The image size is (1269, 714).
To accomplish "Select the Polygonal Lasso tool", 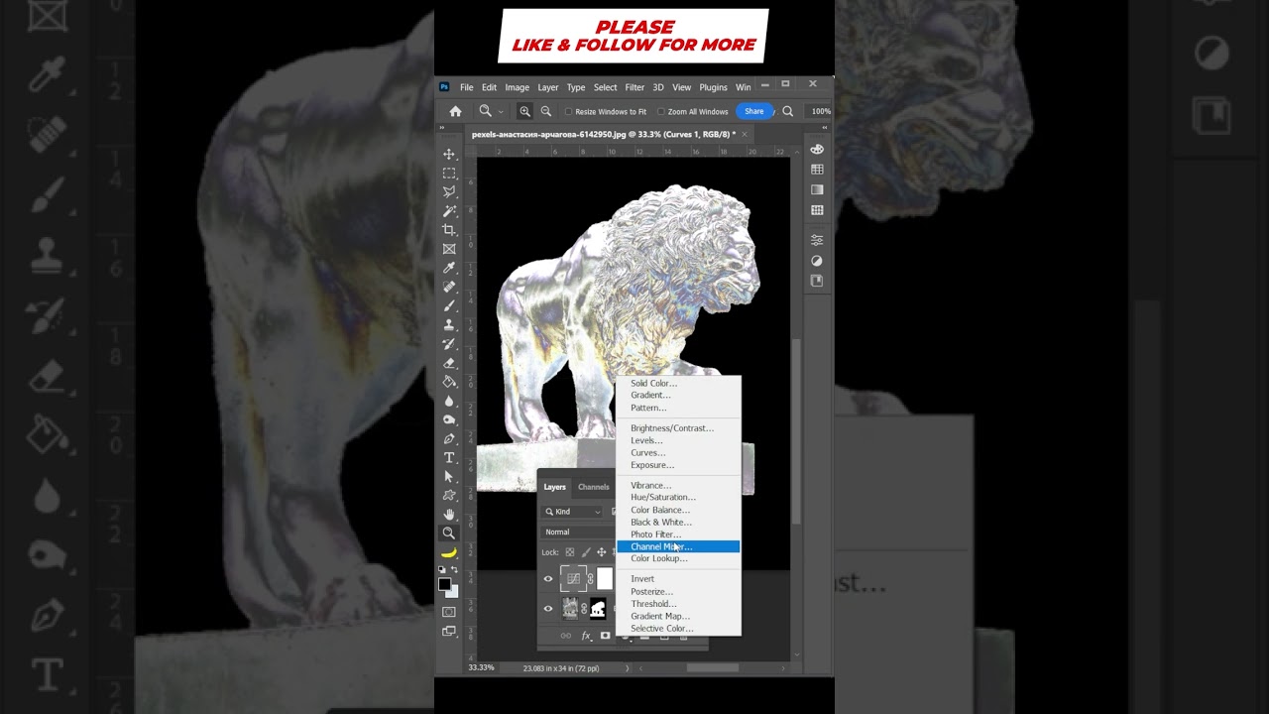I will [x=449, y=191].
